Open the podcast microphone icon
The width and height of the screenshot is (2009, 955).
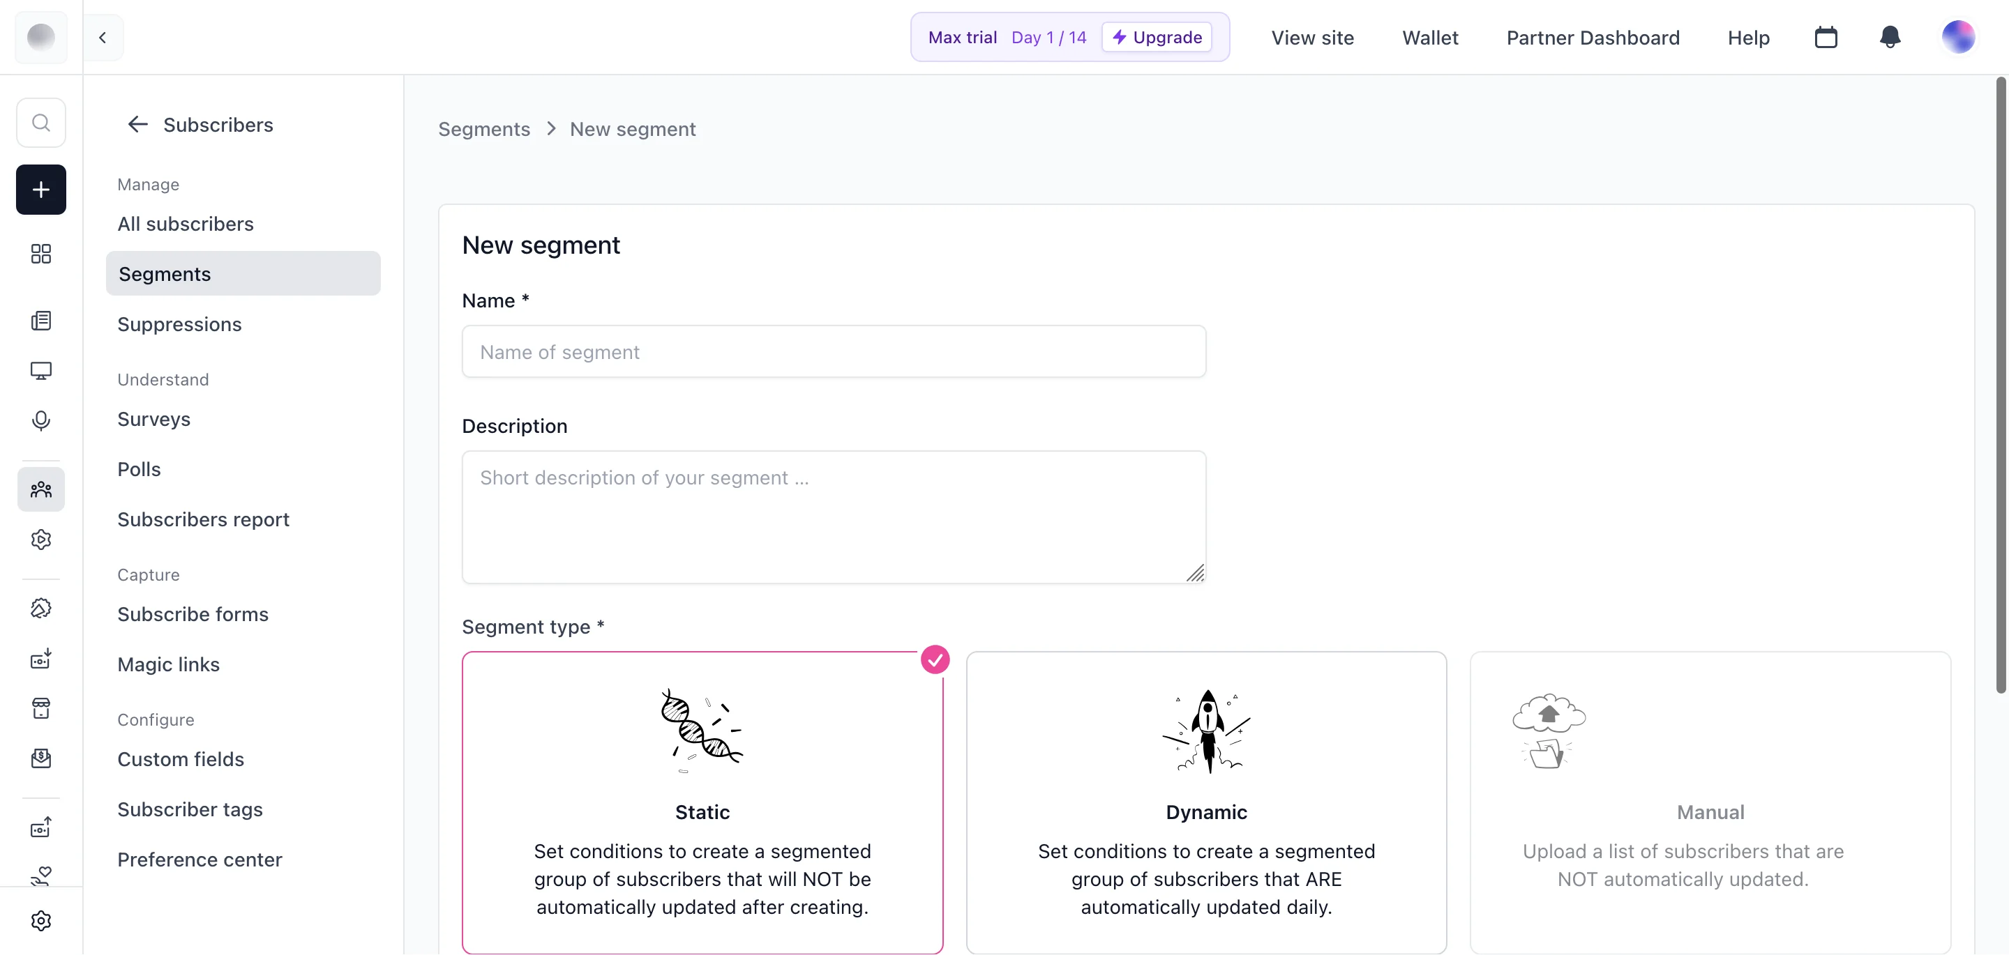pyautogui.click(x=40, y=421)
